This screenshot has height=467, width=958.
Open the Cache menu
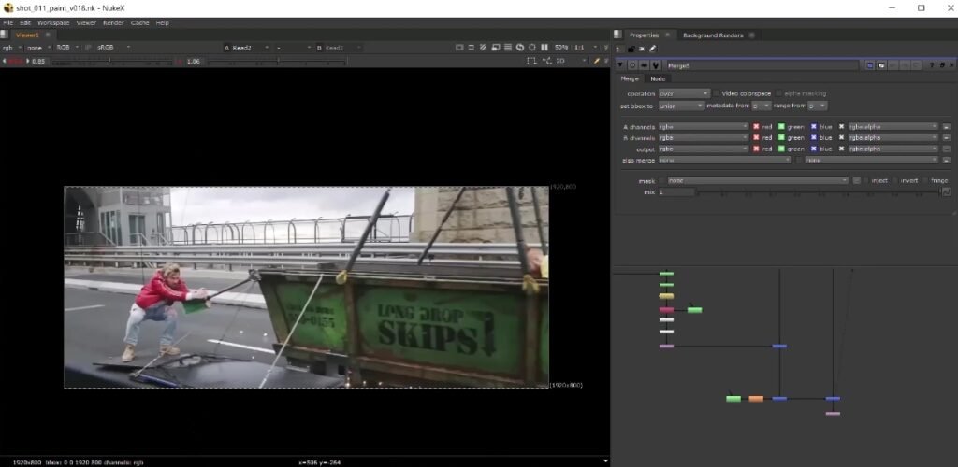140,22
